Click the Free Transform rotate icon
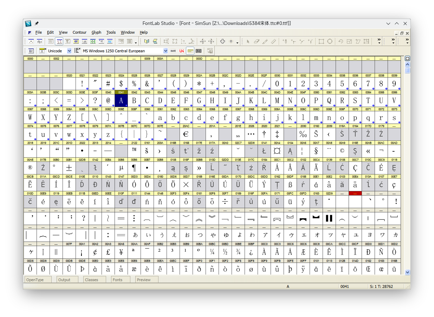This screenshot has height=317, width=434. click(341, 41)
